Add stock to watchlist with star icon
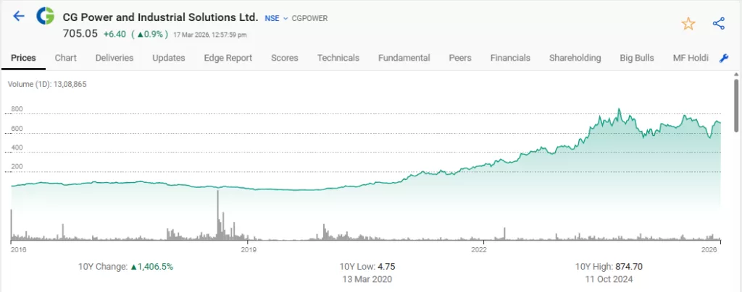 point(688,24)
